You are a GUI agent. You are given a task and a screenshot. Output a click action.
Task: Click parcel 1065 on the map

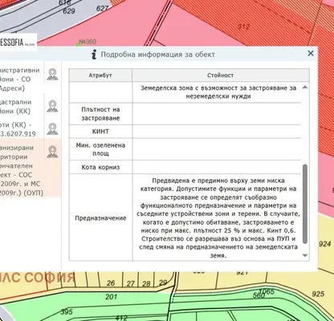(x=267, y=291)
